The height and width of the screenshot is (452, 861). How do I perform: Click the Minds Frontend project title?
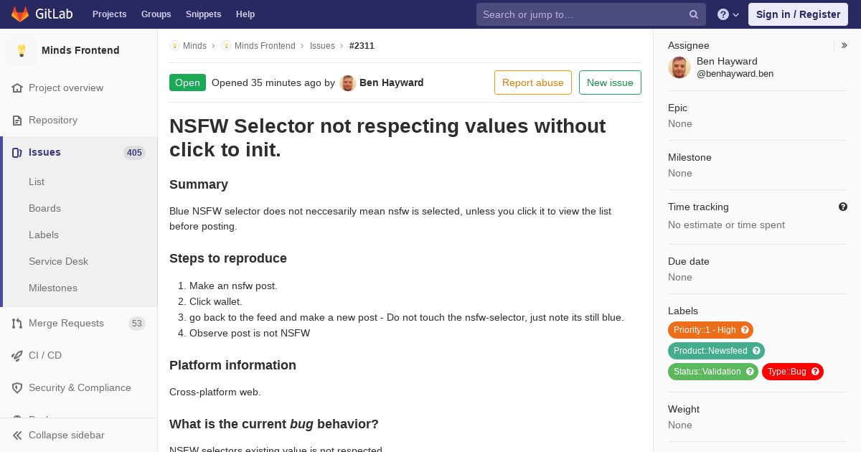click(80, 50)
